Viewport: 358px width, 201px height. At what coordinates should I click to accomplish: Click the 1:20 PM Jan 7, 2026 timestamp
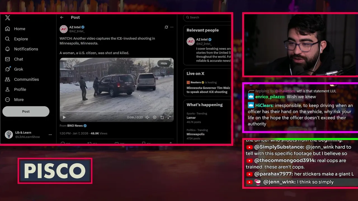(x=74, y=133)
